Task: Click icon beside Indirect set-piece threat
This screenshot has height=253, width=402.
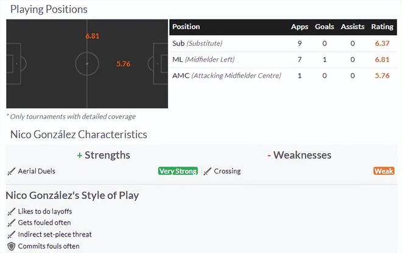Action: click(11, 235)
